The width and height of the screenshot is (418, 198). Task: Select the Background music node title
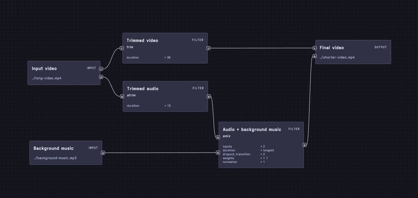(53, 148)
